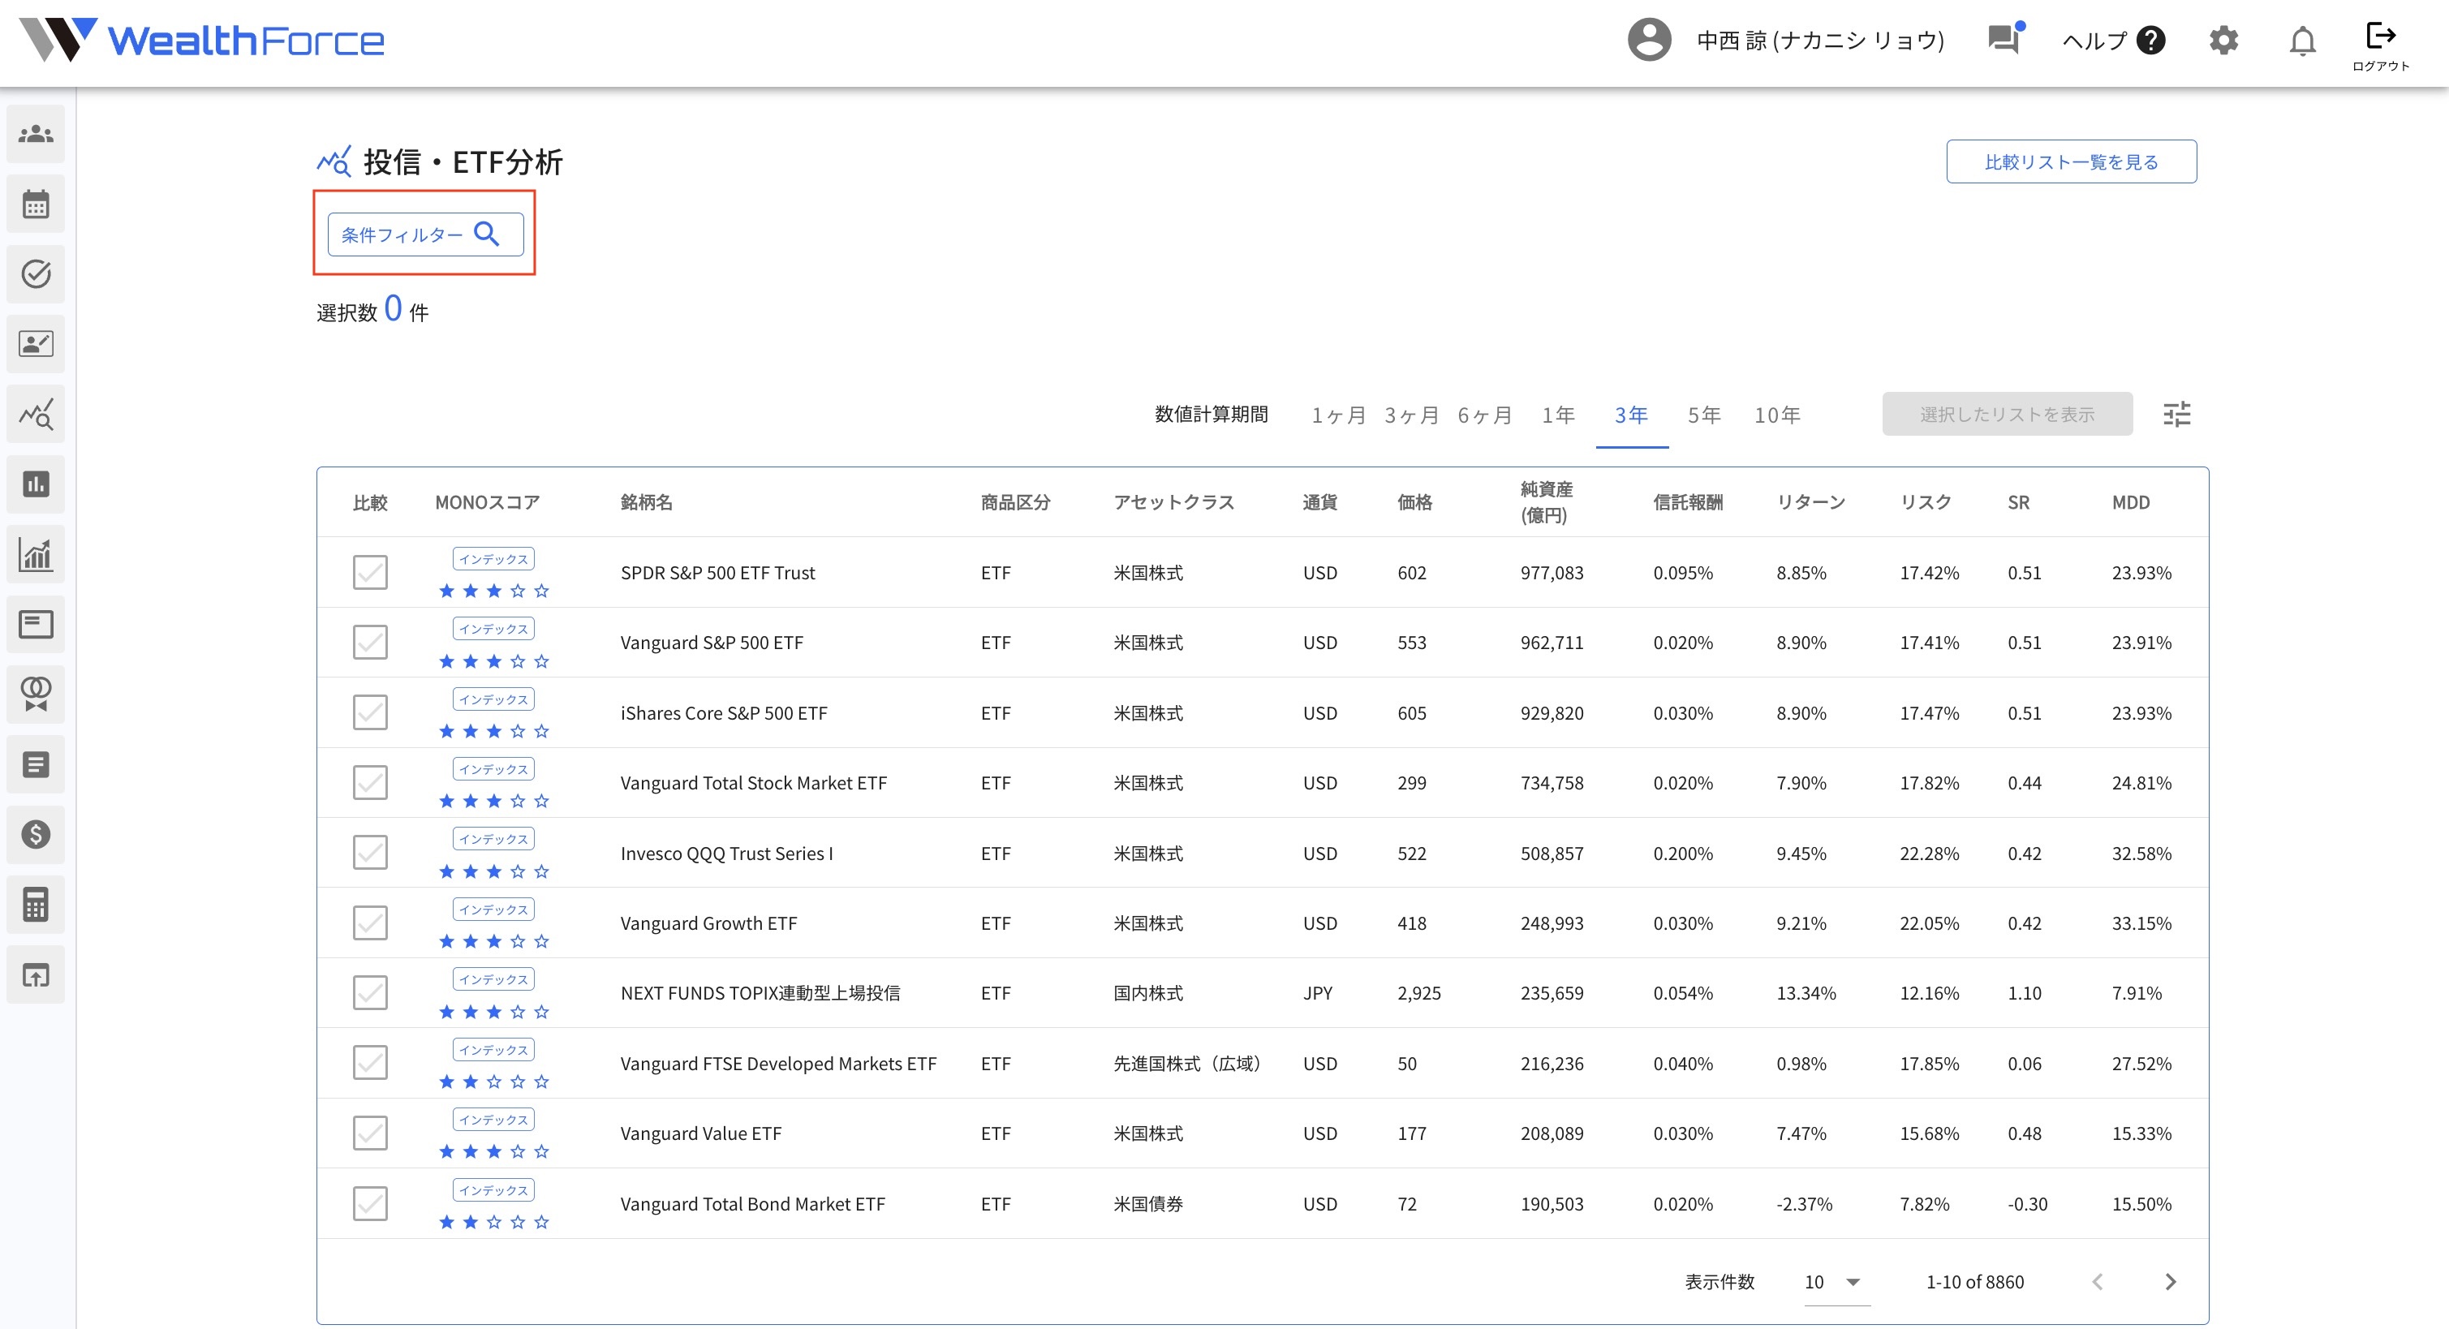The image size is (2449, 1329).
Task: Open the calculator sidebar icon
Action: (x=37, y=904)
